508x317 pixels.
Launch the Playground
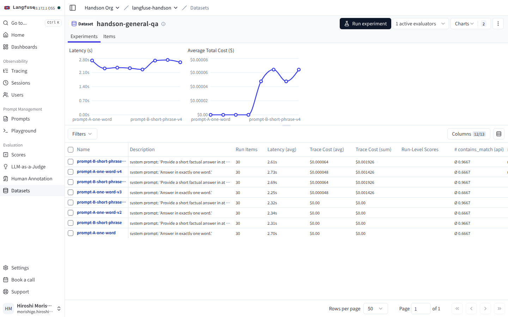32,131
